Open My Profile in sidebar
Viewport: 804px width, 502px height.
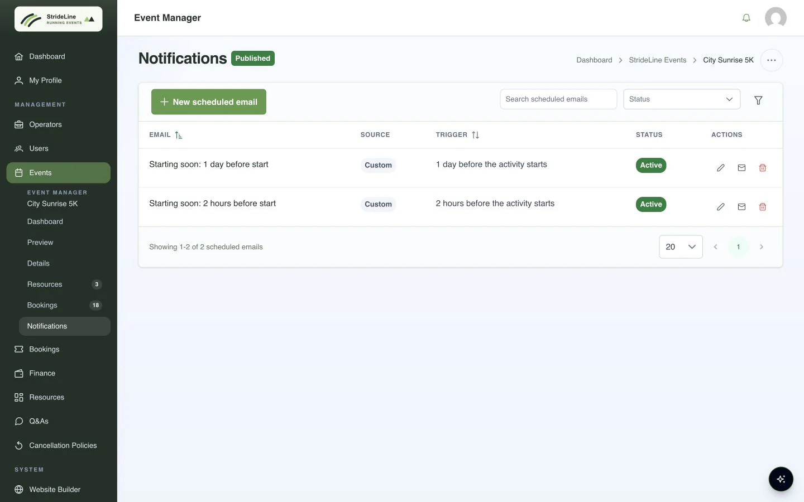click(x=59, y=80)
